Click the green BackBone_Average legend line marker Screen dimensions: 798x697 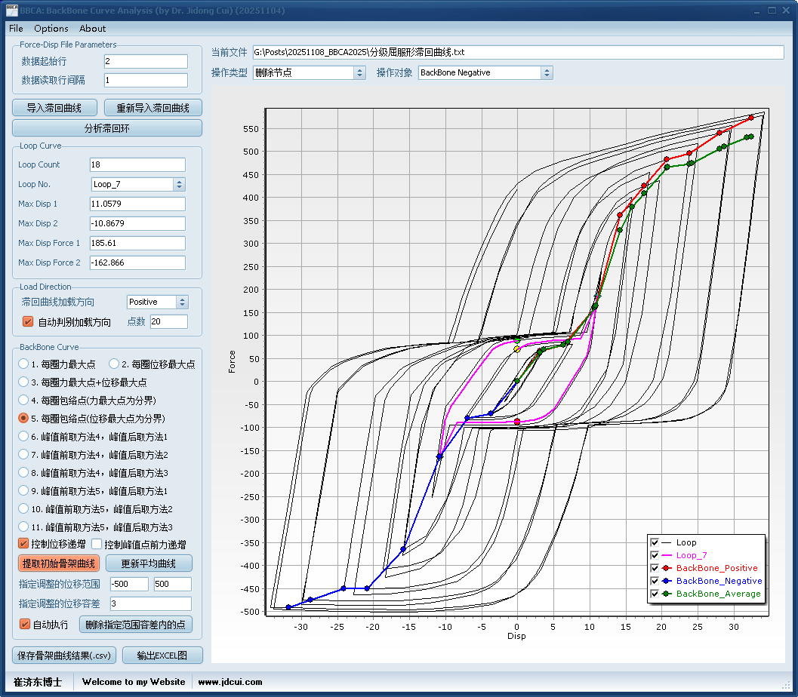[667, 594]
